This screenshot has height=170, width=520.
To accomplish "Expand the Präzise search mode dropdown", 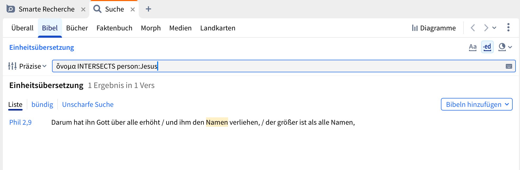I will (28, 66).
